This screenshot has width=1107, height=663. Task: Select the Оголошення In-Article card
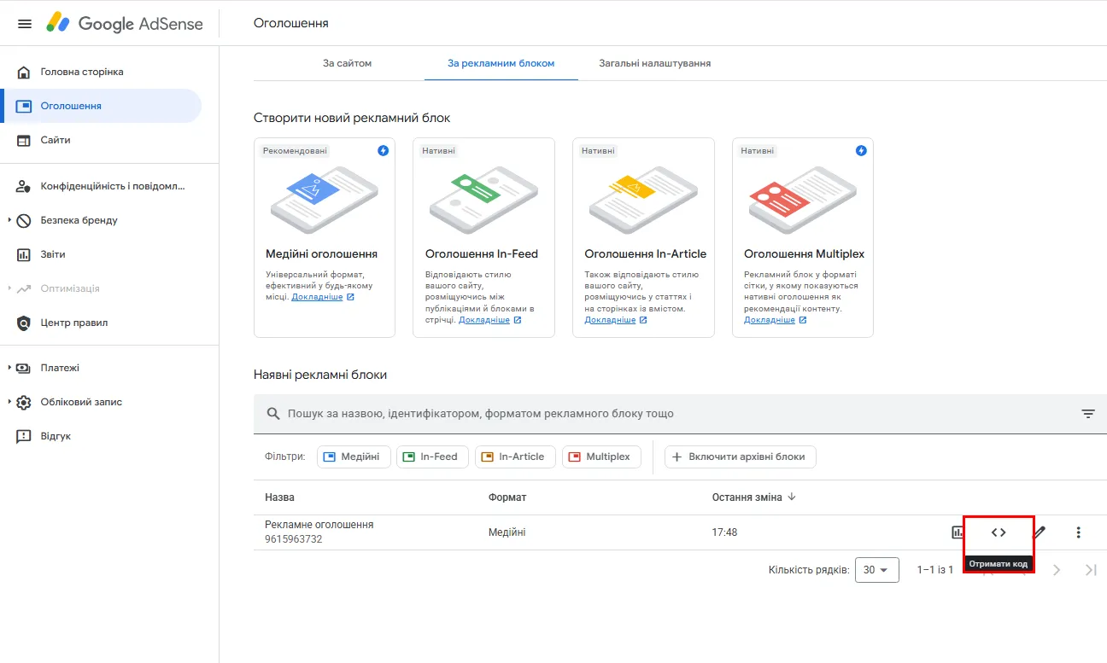point(643,237)
